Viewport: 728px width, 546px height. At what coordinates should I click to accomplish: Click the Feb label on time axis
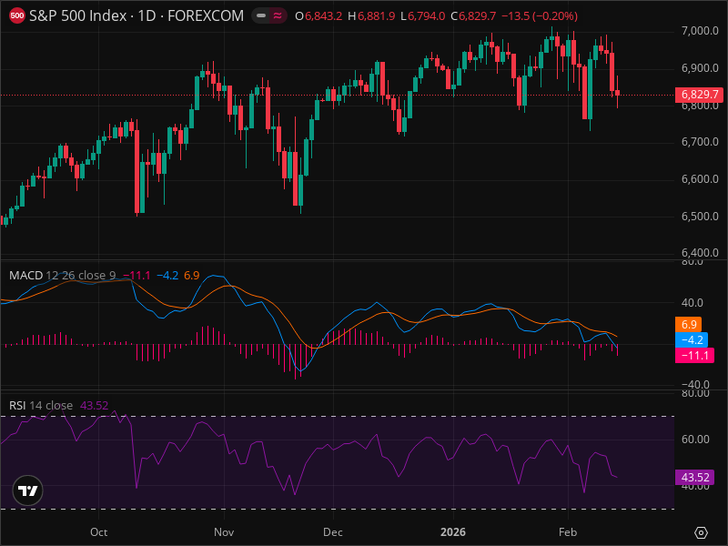point(567,532)
